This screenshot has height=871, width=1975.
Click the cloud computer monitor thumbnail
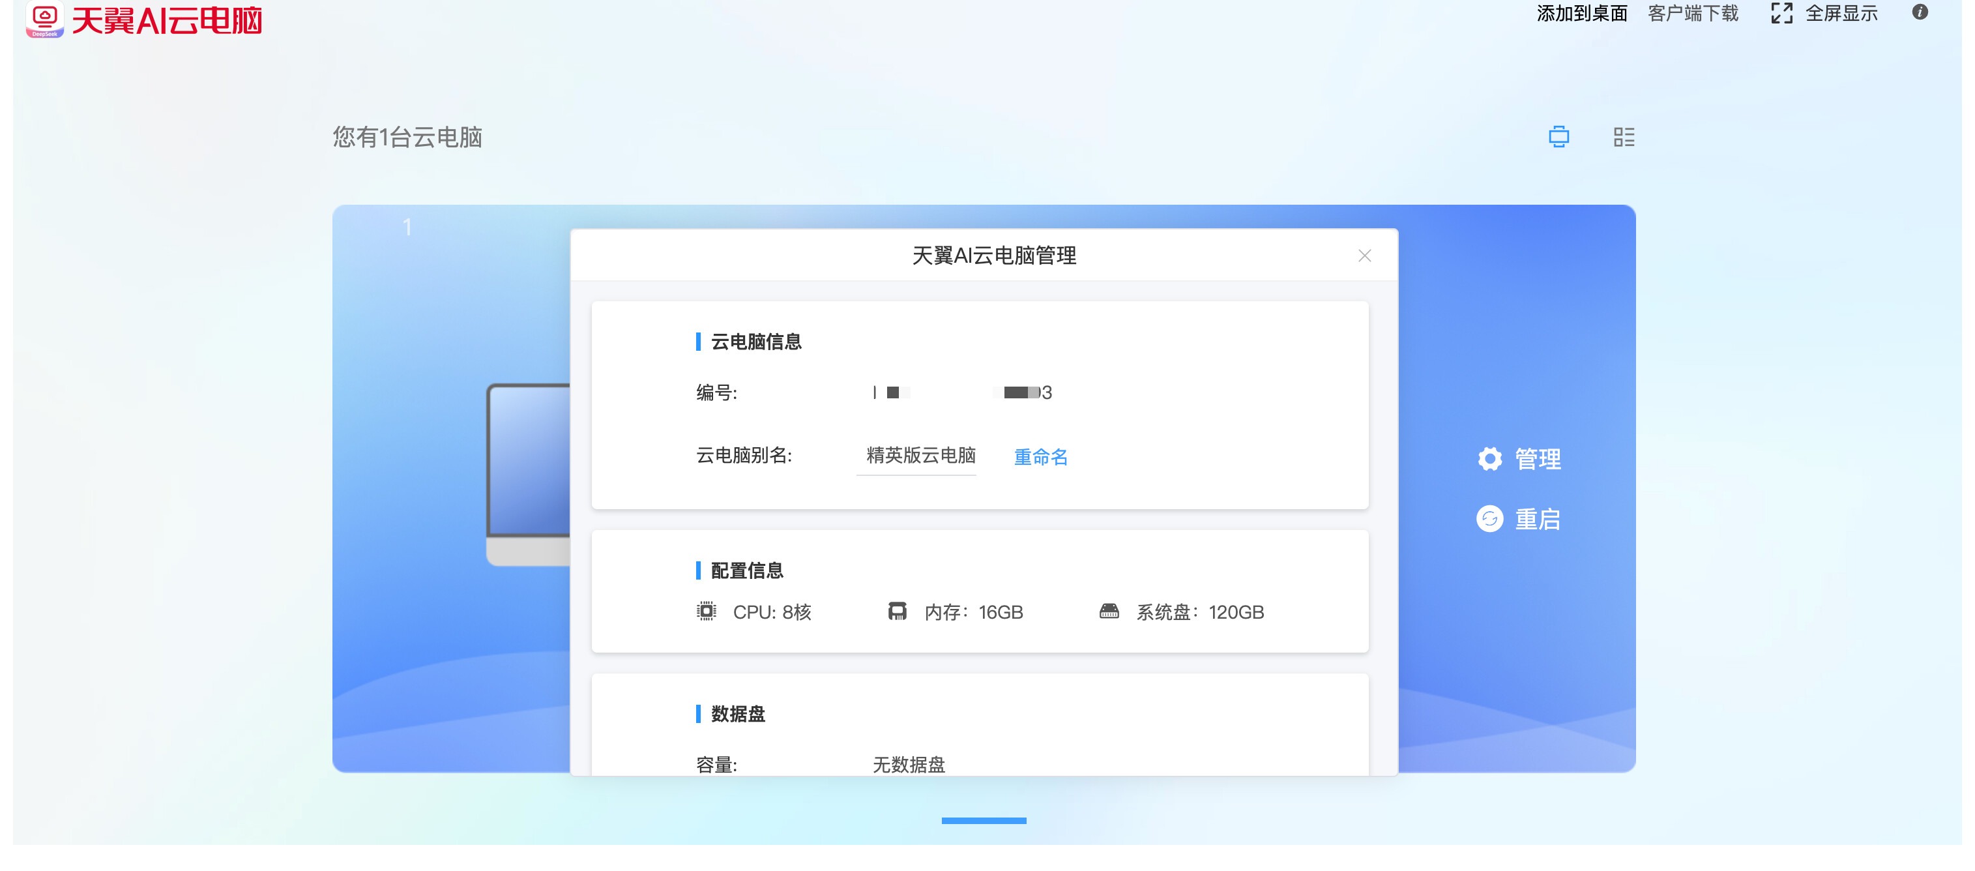pyautogui.click(x=528, y=475)
